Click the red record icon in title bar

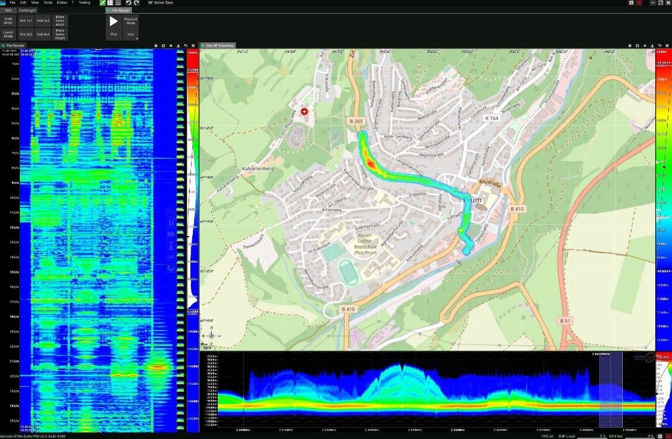click(x=638, y=2)
